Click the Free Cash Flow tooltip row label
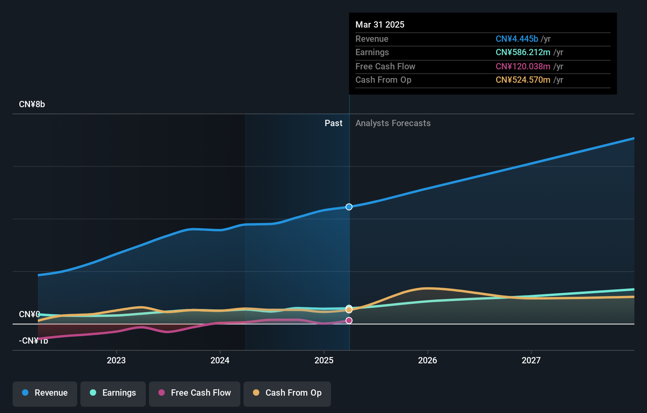 click(385, 67)
